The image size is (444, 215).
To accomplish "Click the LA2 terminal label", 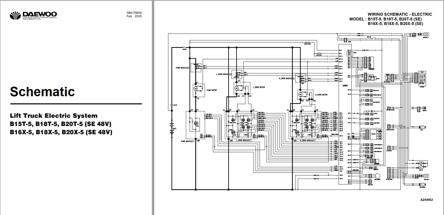I will point(238,96).
